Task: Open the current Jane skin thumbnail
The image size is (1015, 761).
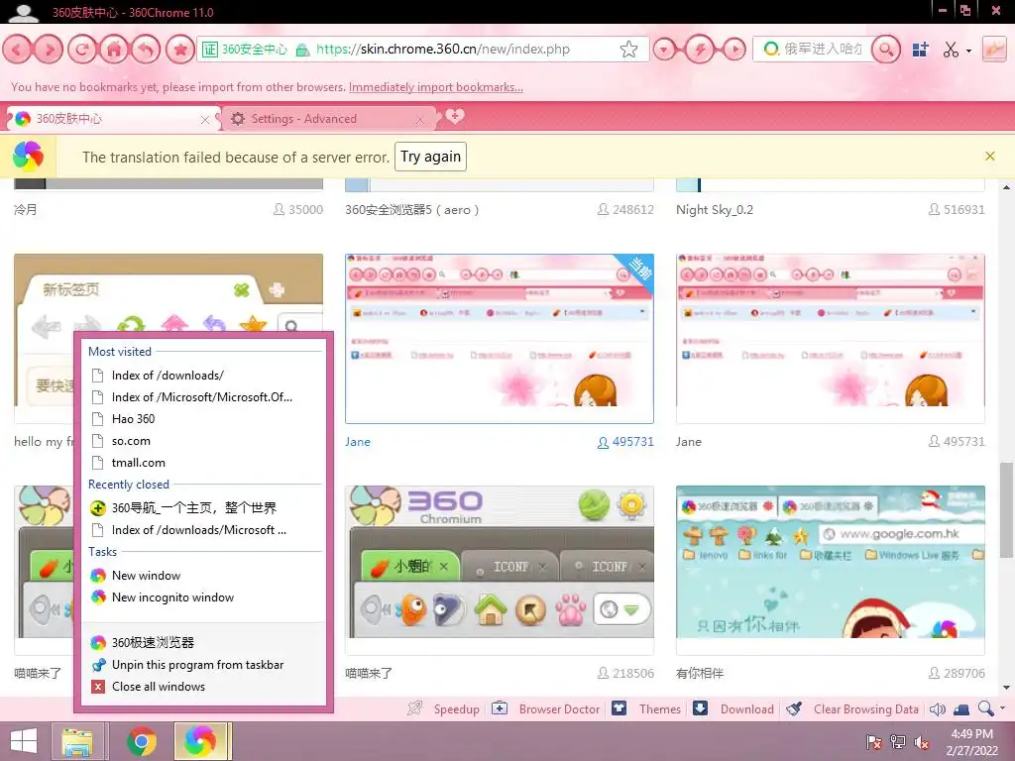Action: point(500,339)
